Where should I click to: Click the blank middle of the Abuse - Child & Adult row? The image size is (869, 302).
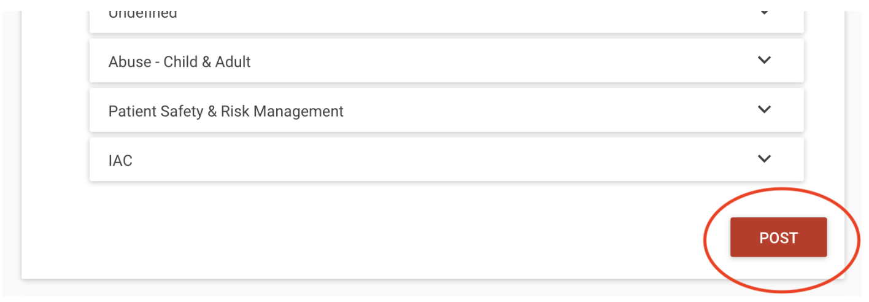tap(503, 61)
